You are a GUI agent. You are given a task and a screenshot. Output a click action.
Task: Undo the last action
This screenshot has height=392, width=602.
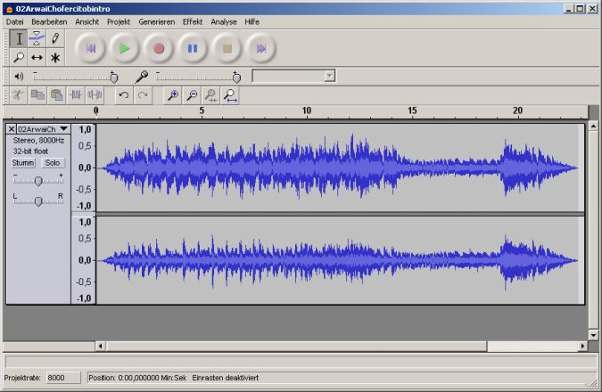pos(124,95)
